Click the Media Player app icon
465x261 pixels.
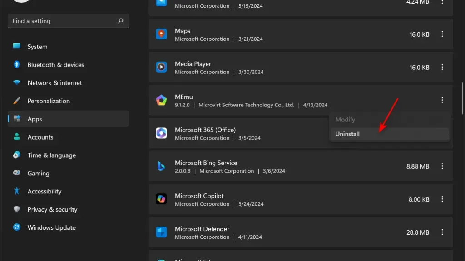pyautogui.click(x=161, y=67)
